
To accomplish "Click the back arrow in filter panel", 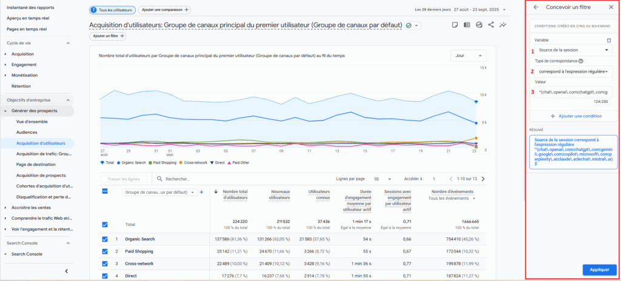I will coord(536,7).
